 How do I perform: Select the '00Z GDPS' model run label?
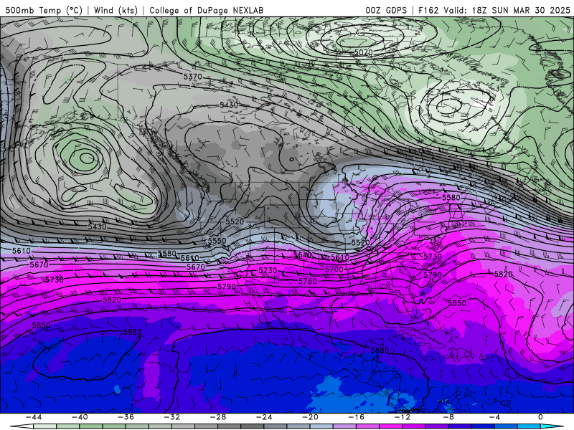(x=386, y=11)
